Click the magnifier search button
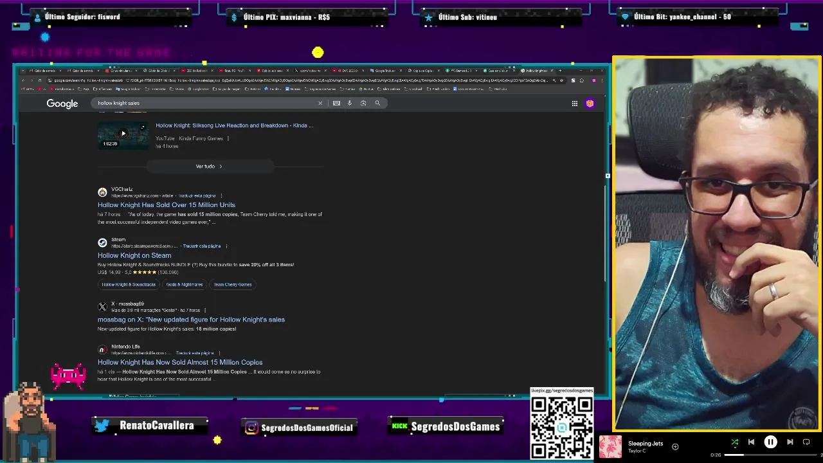The image size is (823, 463). point(377,103)
